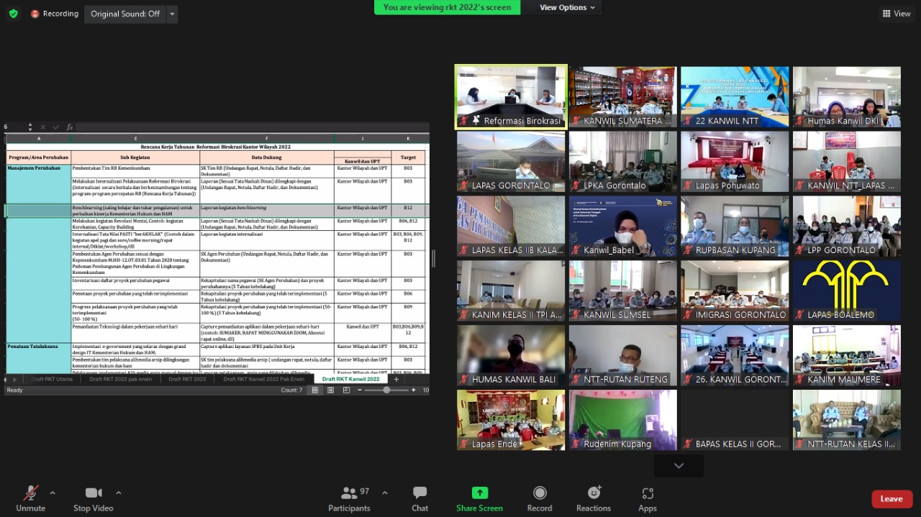Image resolution: width=921 pixels, height=517 pixels.
Task: Open the Original Sound dropdown arrow
Action: tap(171, 14)
